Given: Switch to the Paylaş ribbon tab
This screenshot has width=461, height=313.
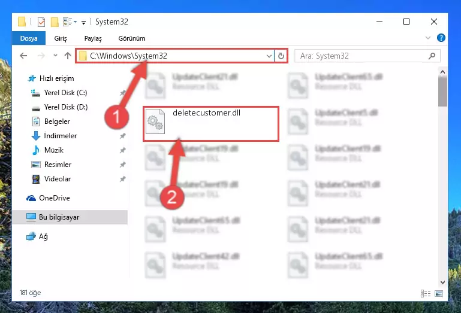Looking at the screenshot, I should (93, 38).
